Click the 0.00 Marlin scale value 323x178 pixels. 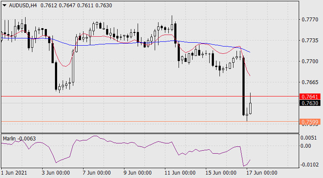coord(306,146)
